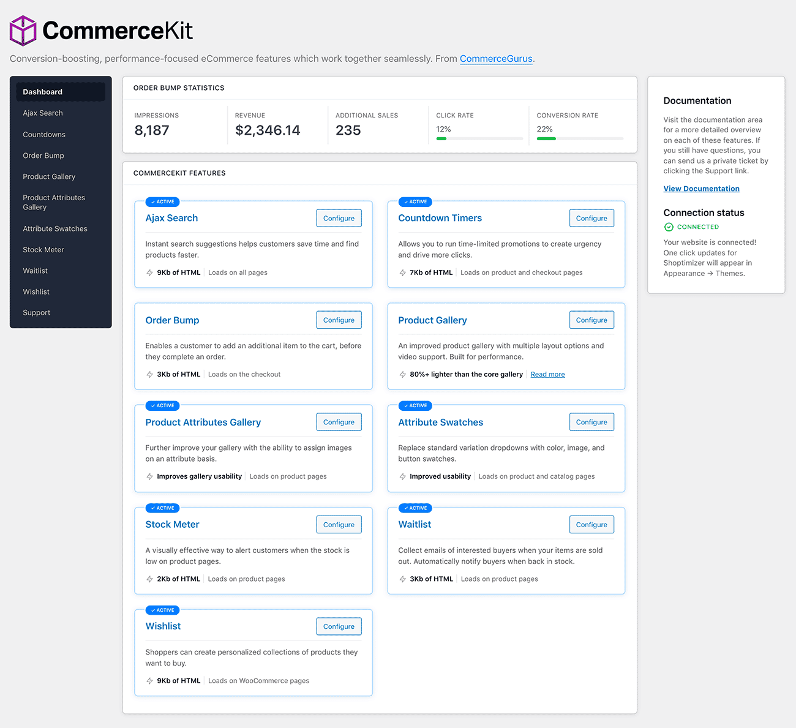The height and width of the screenshot is (728, 796).
Task: Configure the Attribute Swatches feature
Action: (591, 422)
